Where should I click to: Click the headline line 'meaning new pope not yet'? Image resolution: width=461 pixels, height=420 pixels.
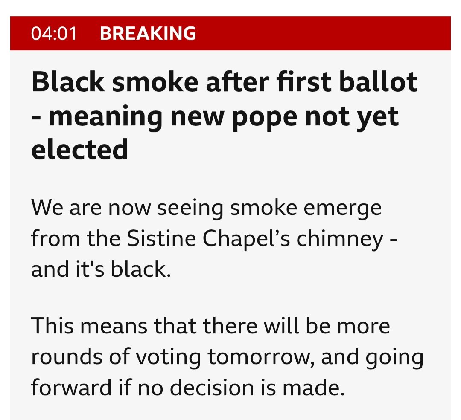(x=224, y=117)
